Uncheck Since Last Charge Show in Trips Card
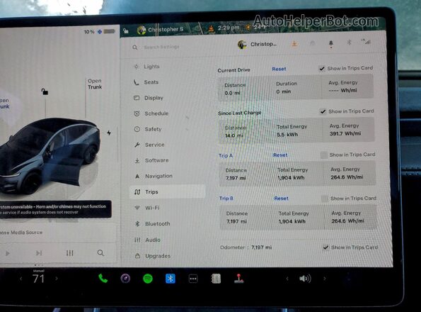This screenshot has width=421, height=312. 323,111
